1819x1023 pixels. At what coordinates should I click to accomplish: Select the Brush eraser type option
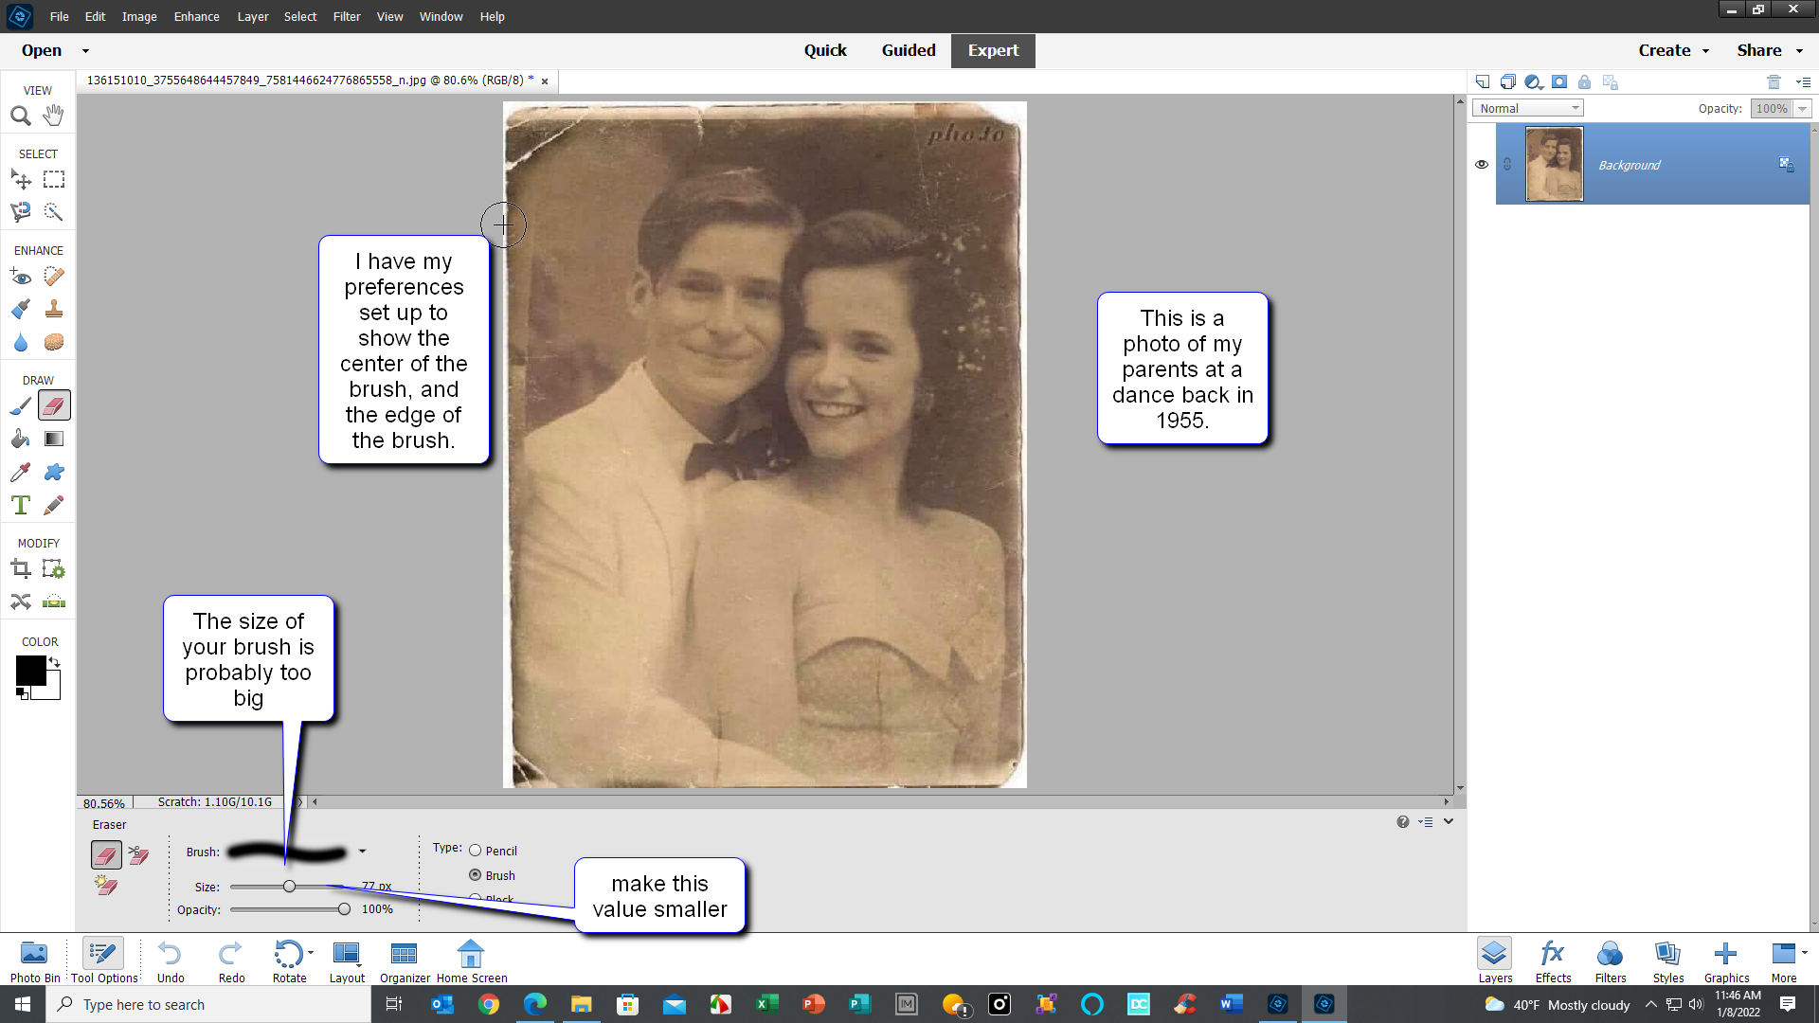tap(475, 874)
